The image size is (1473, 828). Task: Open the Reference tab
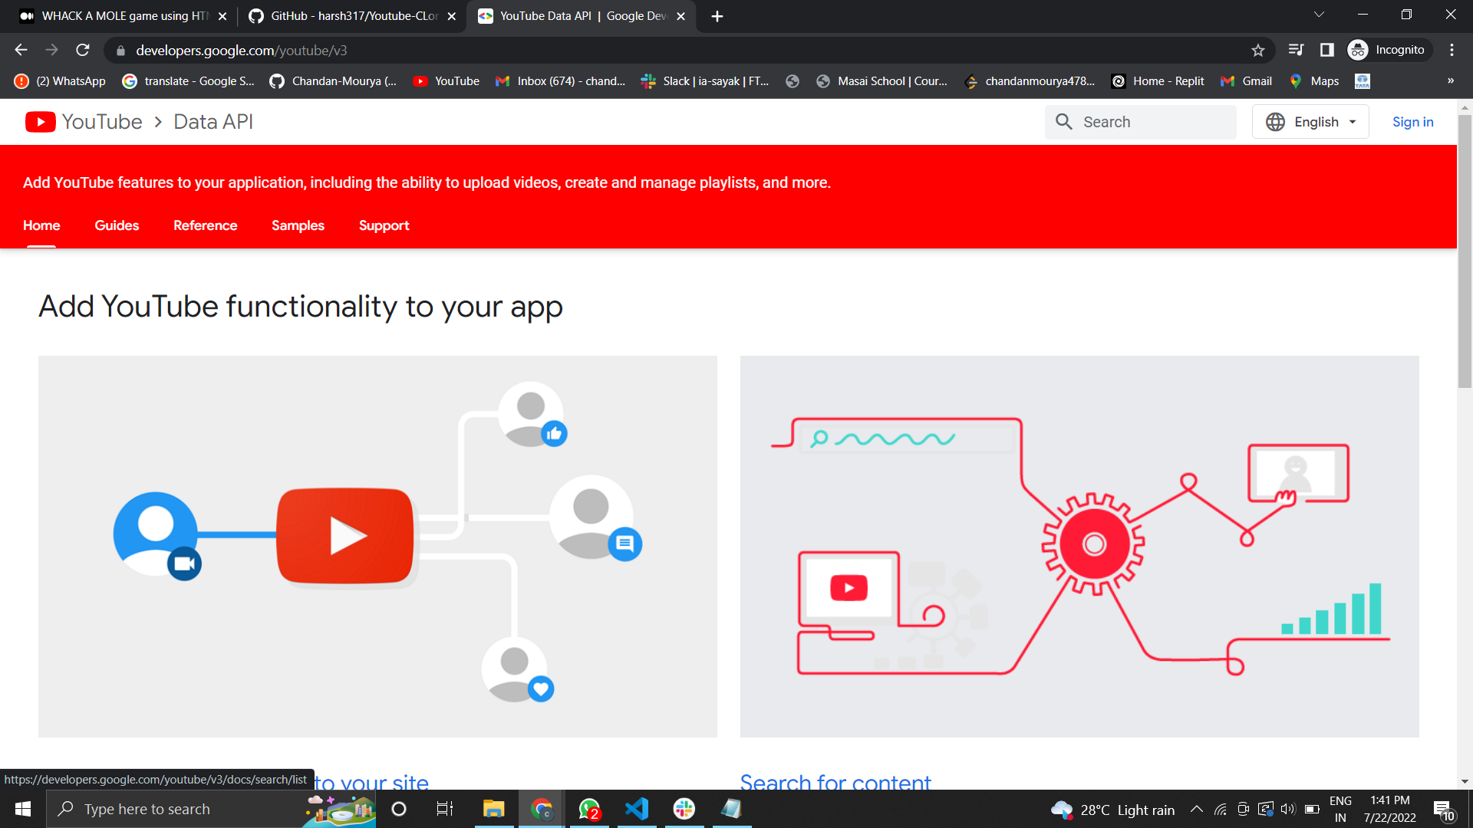point(205,225)
